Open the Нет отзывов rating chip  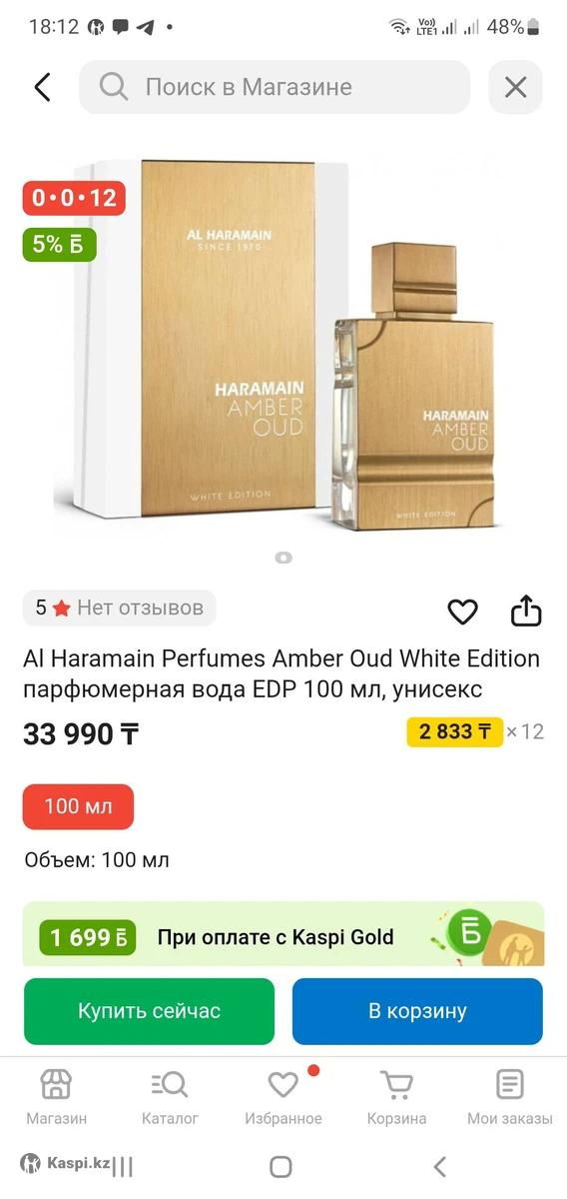119,607
